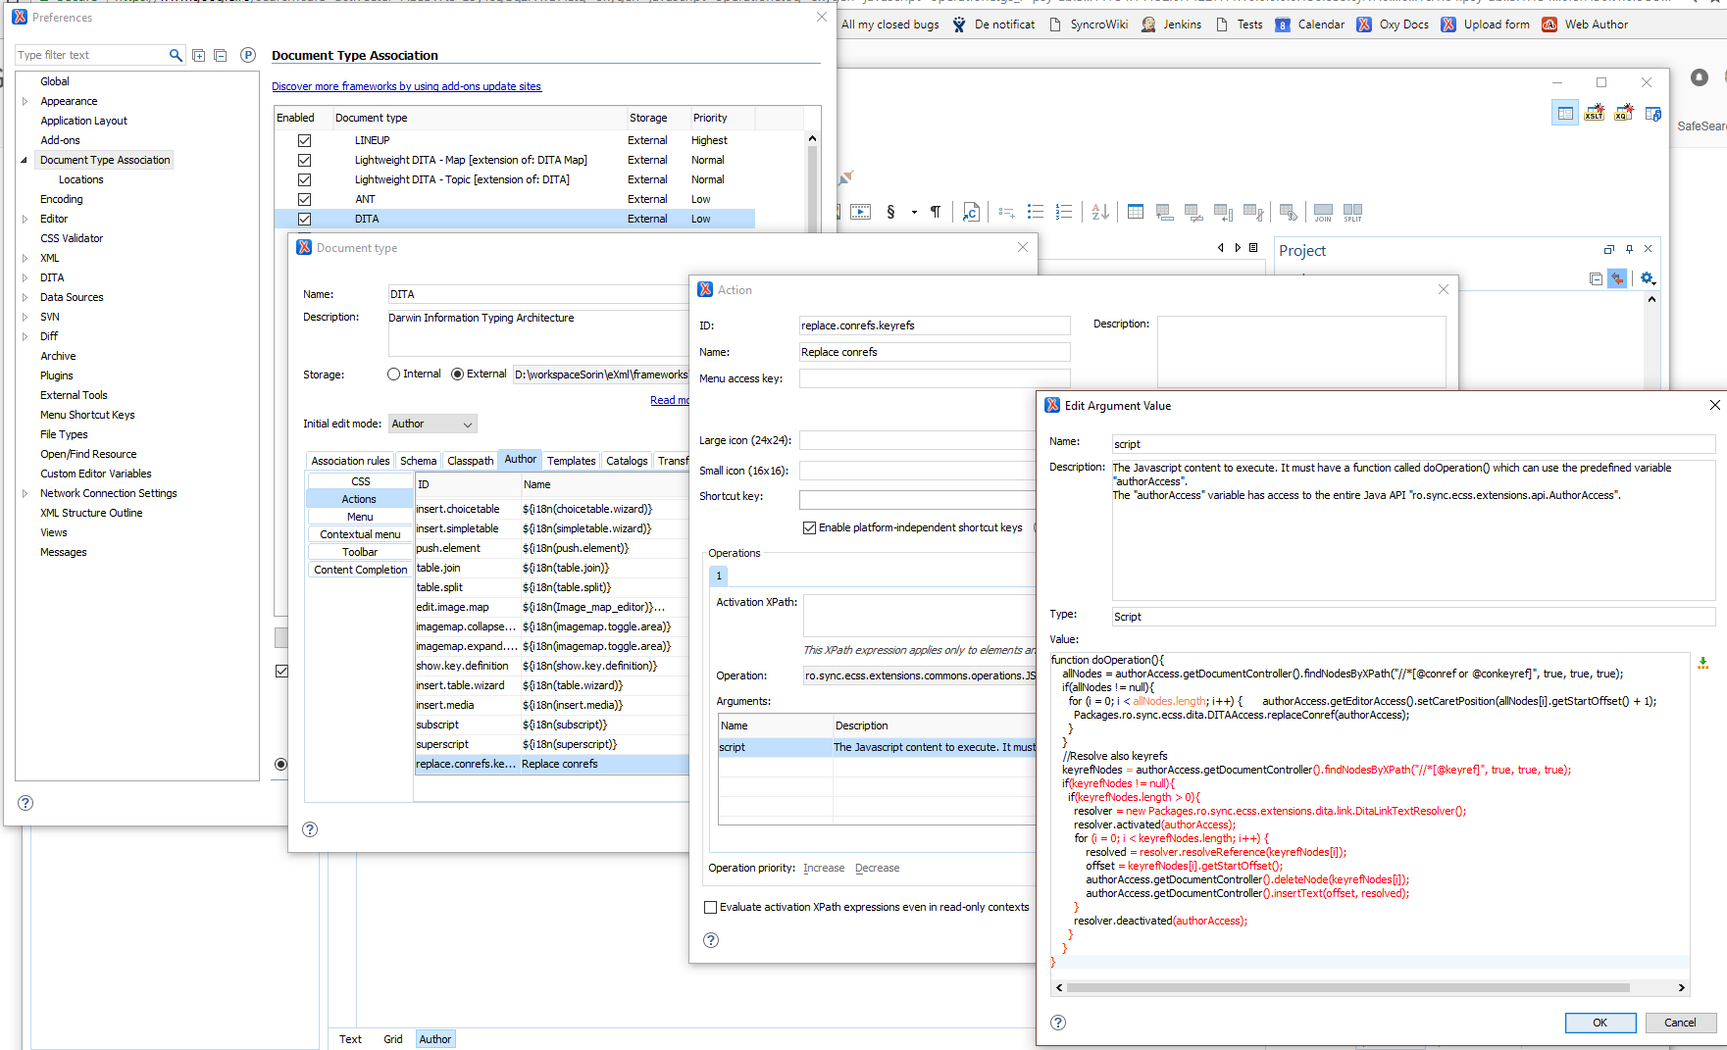Click the A-Z sort toolbar icon
The height and width of the screenshot is (1050, 1727).
pyautogui.click(x=1100, y=212)
